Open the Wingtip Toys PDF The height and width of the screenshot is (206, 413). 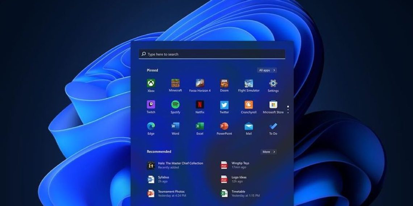pyautogui.click(x=235, y=165)
